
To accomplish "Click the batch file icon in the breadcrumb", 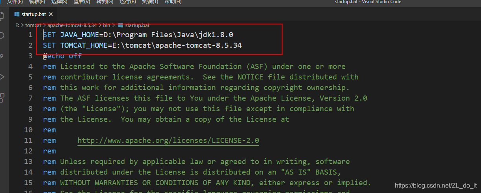I will coord(120,25).
